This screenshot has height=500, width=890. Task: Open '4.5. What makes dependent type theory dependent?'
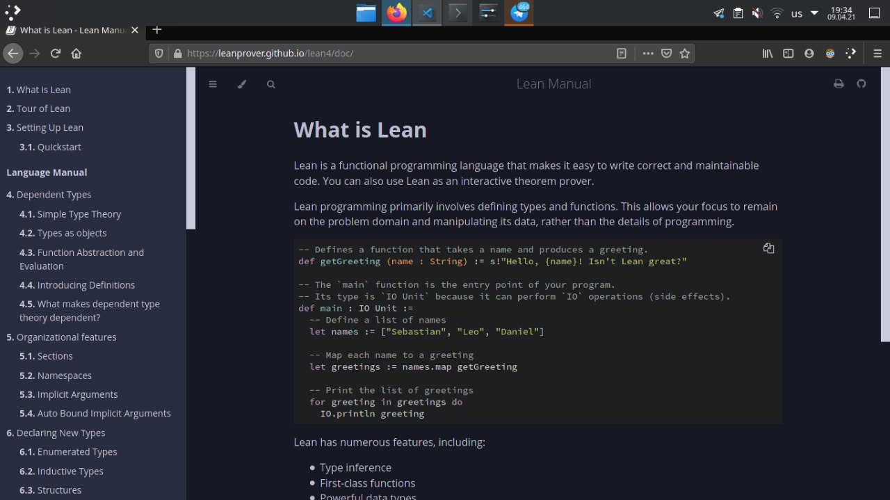pyautogui.click(x=90, y=311)
